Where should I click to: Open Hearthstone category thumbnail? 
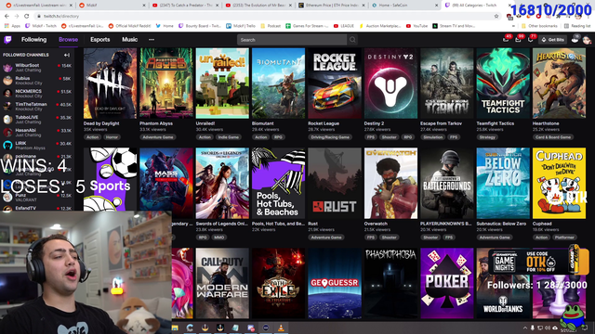point(560,83)
